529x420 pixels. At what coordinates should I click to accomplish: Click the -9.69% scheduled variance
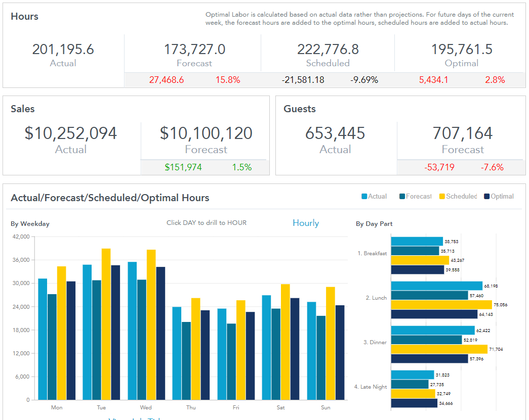coord(364,80)
